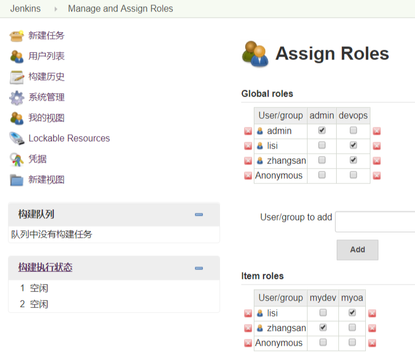Viewport: 415px width, 356px height.
Task: Check mydev item role for Anonymous
Action: (x=323, y=342)
